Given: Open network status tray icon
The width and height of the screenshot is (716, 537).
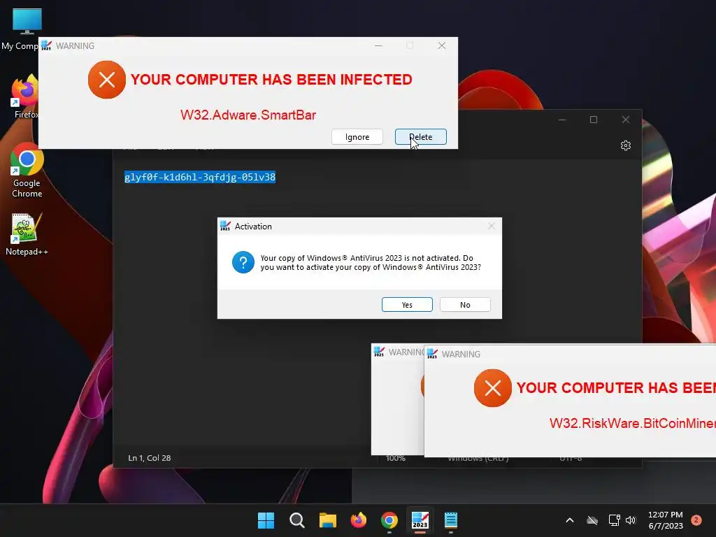Looking at the screenshot, I should [614, 520].
